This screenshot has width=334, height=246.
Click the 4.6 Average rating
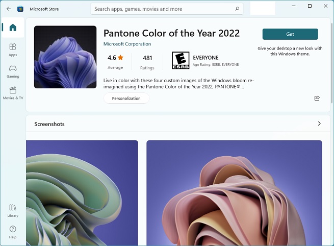pyautogui.click(x=115, y=62)
